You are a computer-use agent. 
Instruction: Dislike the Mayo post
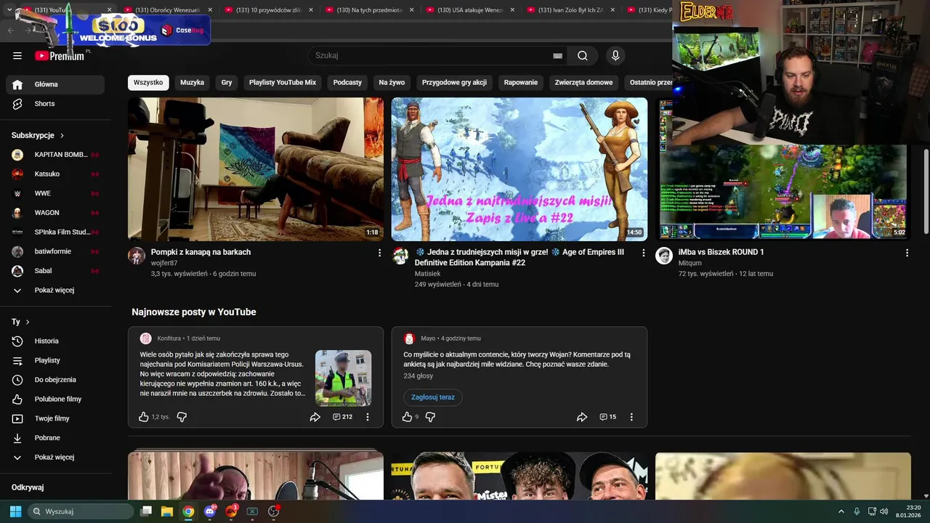(x=430, y=417)
